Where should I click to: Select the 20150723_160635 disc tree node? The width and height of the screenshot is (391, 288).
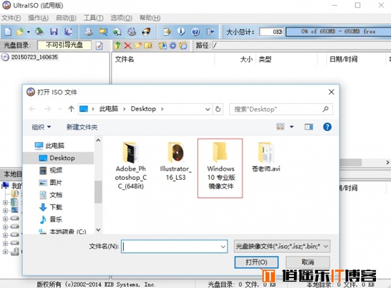click(35, 57)
